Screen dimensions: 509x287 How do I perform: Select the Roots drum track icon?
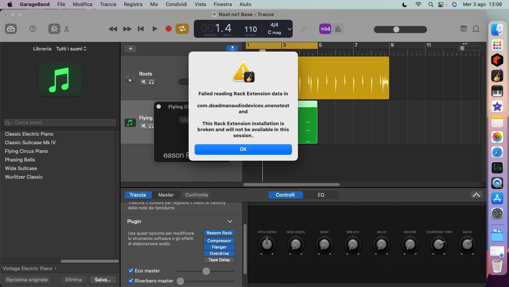click(130, 78)
